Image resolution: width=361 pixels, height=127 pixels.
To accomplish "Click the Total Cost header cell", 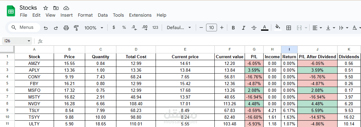I will tap(136, 57).
